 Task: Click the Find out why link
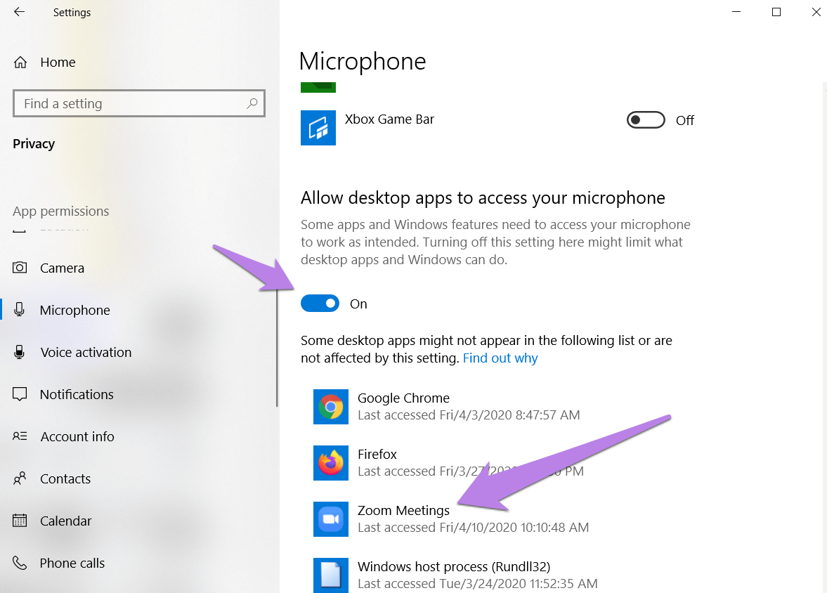click(x=500, y=358)
